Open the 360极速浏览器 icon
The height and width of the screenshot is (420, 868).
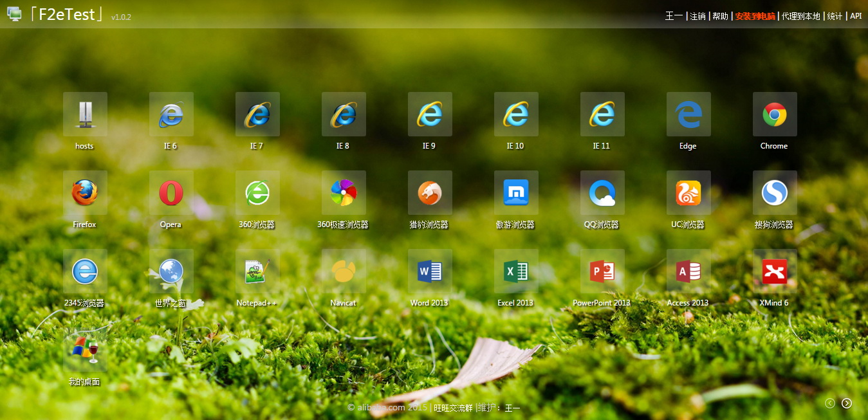coord(344,193)
